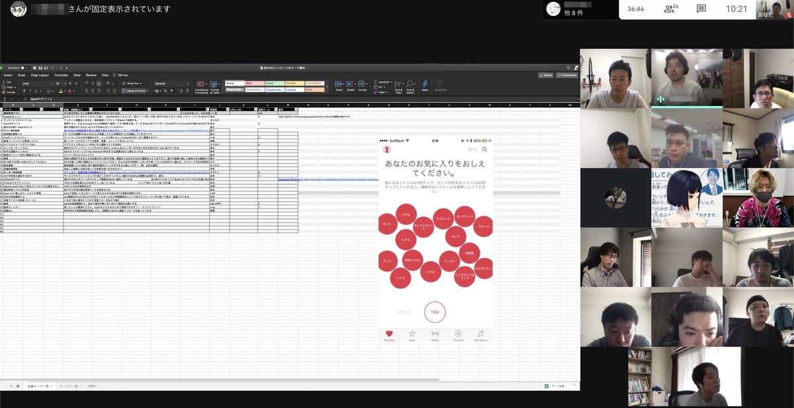Click the Format cells icon
Image resolution: width=794 pixels, height=408 pixels.
(x=362, y=86)
